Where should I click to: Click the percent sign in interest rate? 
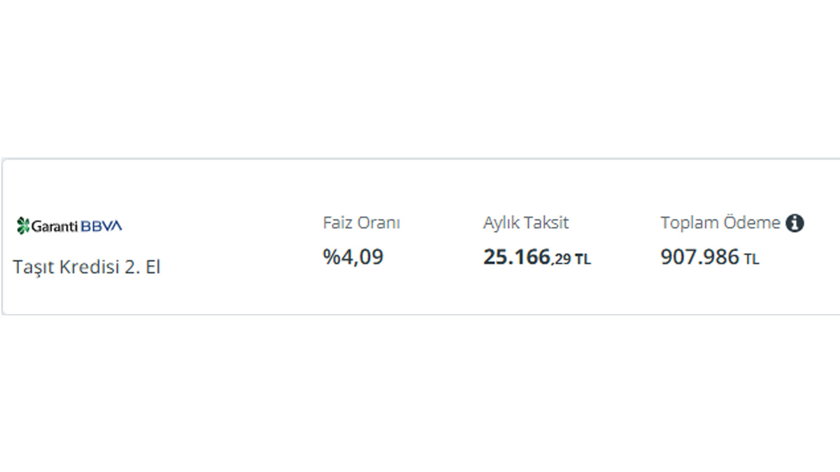click(330, 257)
